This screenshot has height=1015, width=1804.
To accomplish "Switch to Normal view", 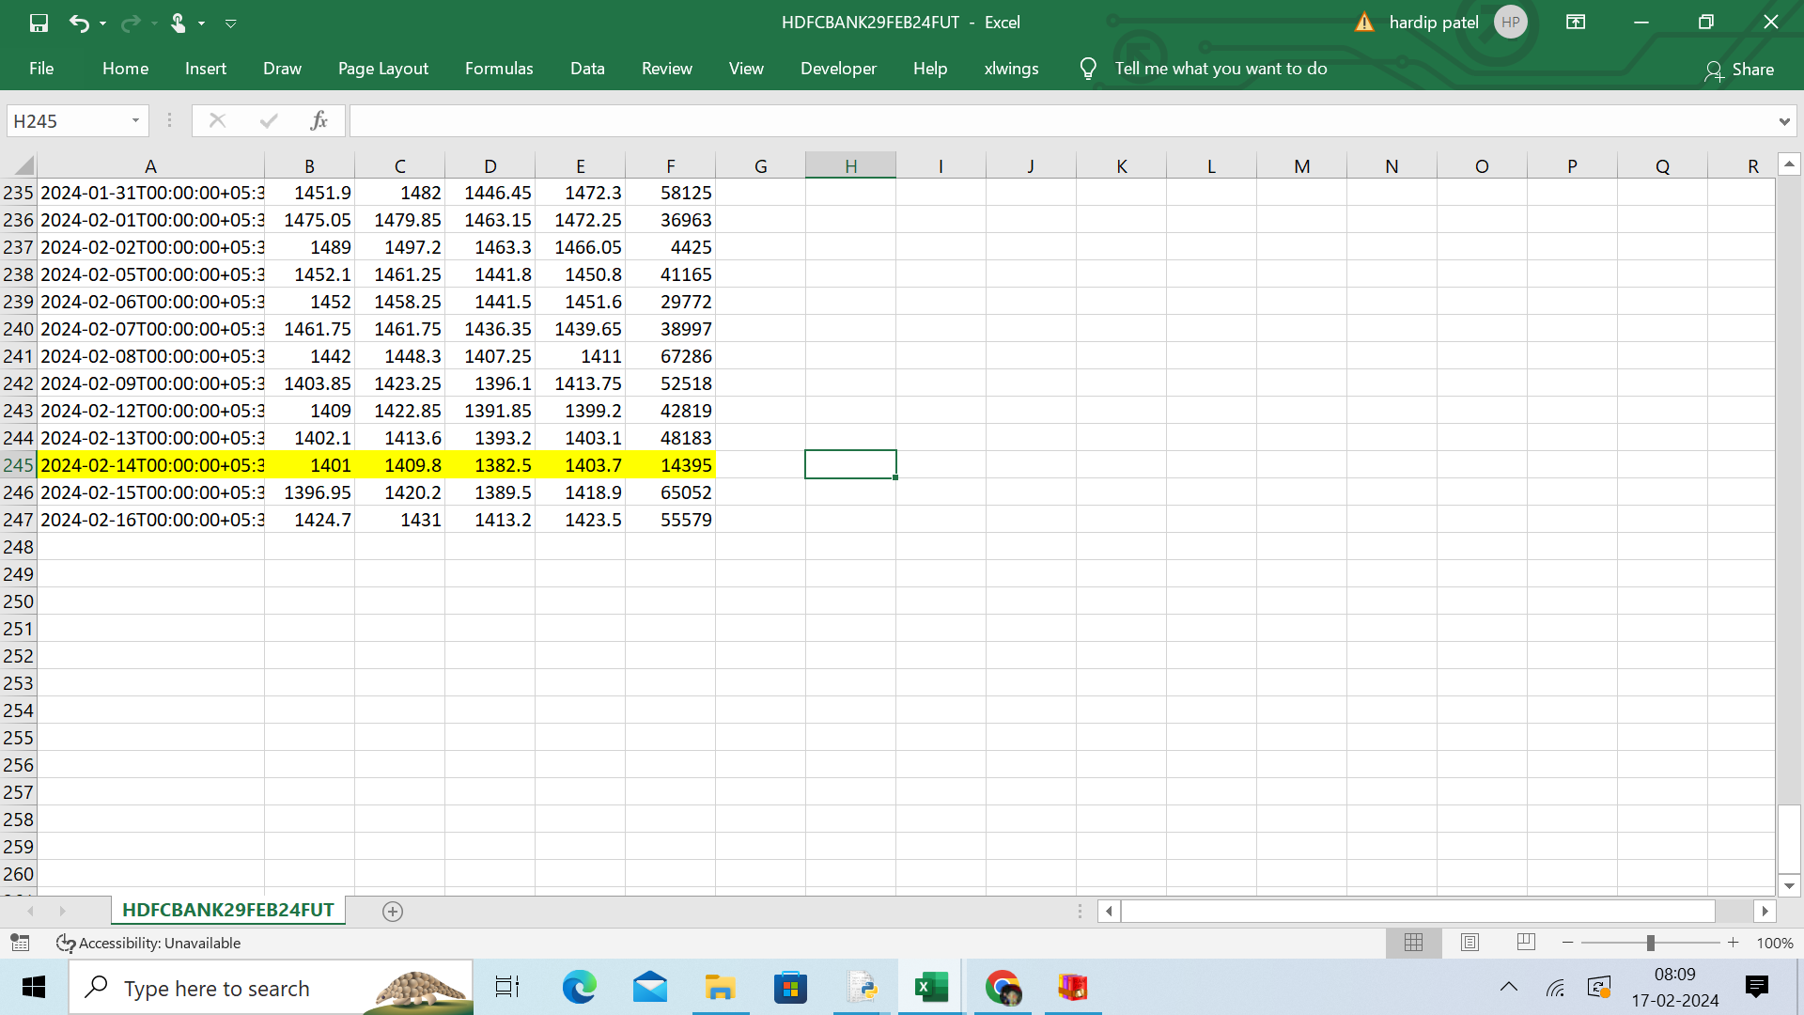I will tap(1413, 942).
